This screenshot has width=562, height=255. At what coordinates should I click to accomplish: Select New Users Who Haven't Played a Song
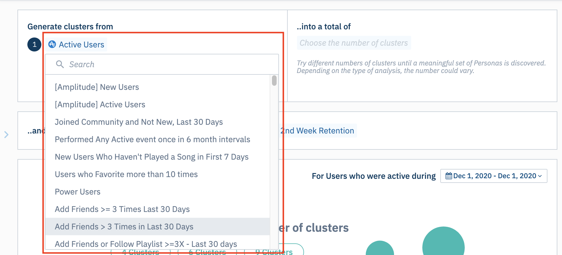click(151, 157)
